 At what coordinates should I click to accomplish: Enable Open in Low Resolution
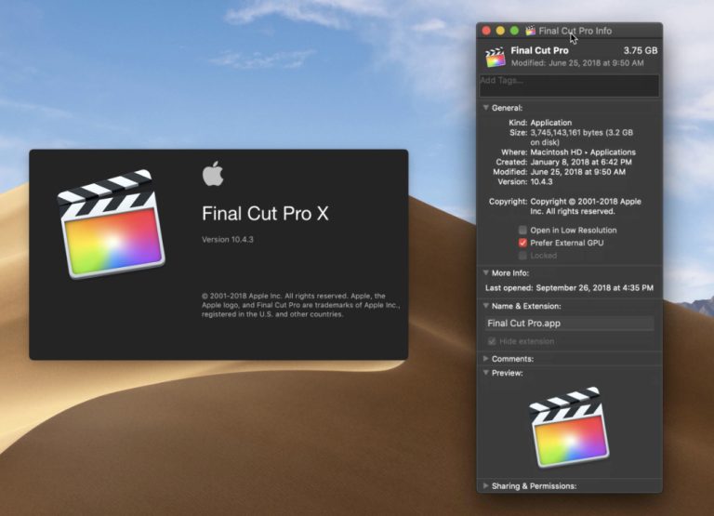[523, 230]
